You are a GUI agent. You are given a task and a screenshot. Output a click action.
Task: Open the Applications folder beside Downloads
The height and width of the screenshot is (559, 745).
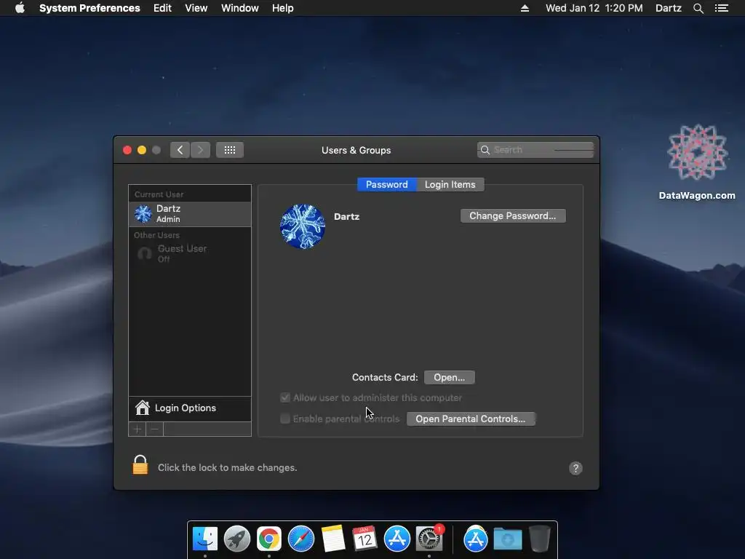pos(476,539)
